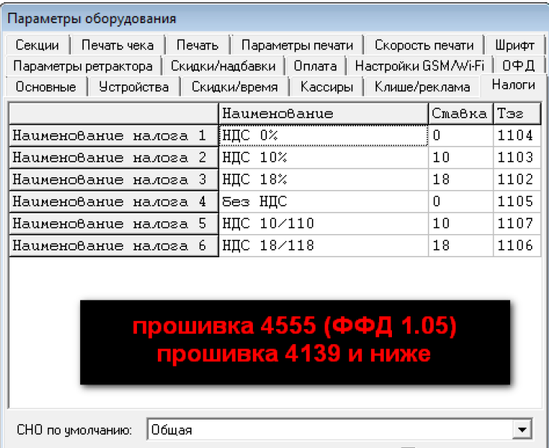
Task: Open the Клише/реклама tab
Action: click(x=423, y=87)
